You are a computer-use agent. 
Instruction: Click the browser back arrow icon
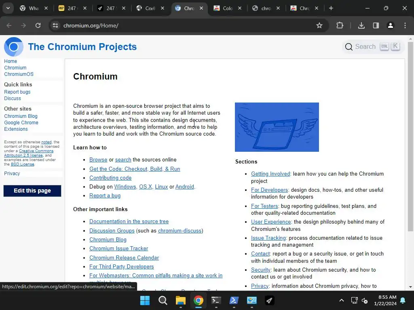[9, 25]
